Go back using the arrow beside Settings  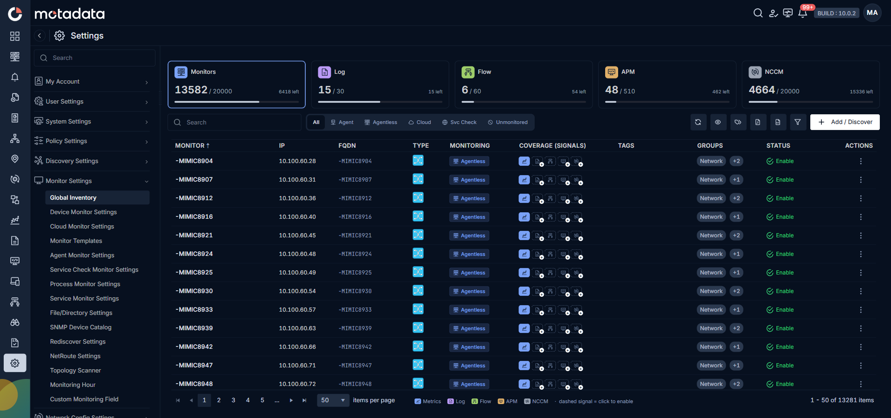(40, 36)
